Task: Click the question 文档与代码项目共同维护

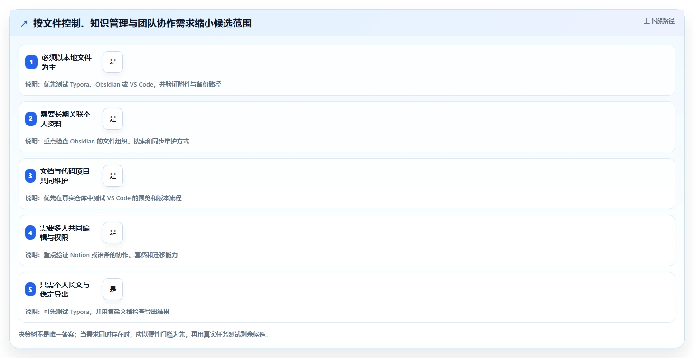Action: click(65, 176)
